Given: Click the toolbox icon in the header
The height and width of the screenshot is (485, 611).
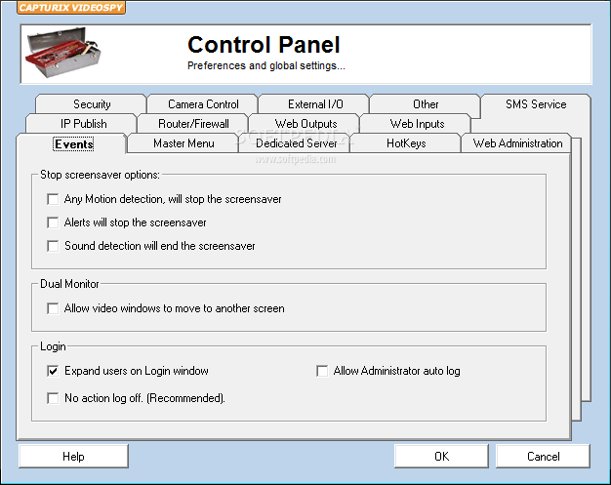Looking at the screenshot, I should pos(63,53).
